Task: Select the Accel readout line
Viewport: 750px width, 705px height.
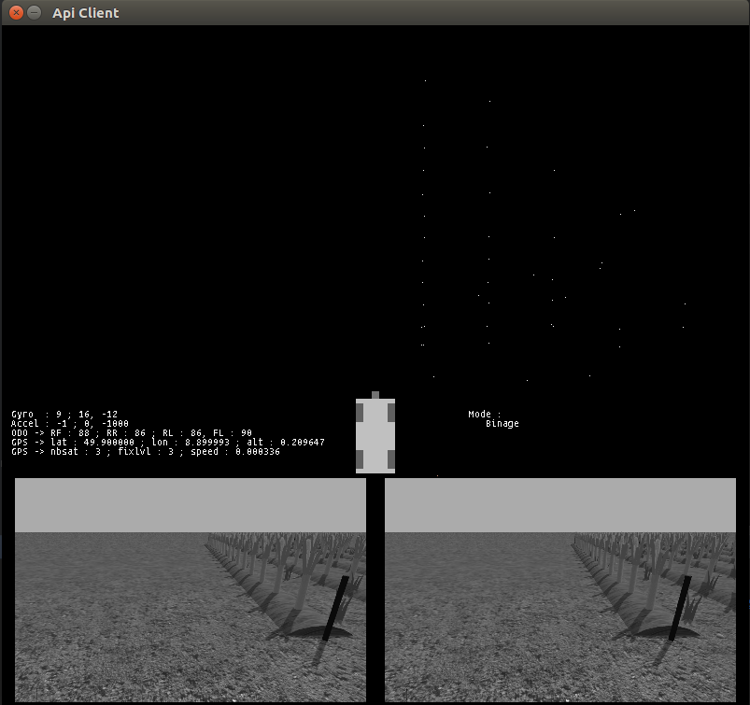Action: (70, 424)
